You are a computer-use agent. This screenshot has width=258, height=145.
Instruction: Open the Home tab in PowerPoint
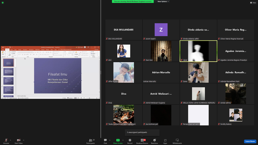coord(7,50)
